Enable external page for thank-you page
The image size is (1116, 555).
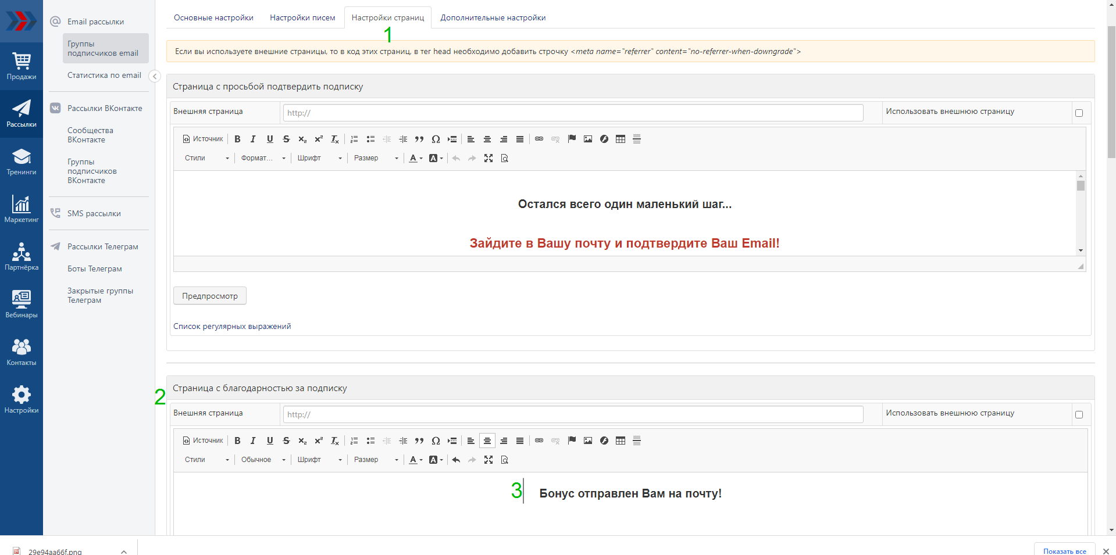[x=1079, y=415]
